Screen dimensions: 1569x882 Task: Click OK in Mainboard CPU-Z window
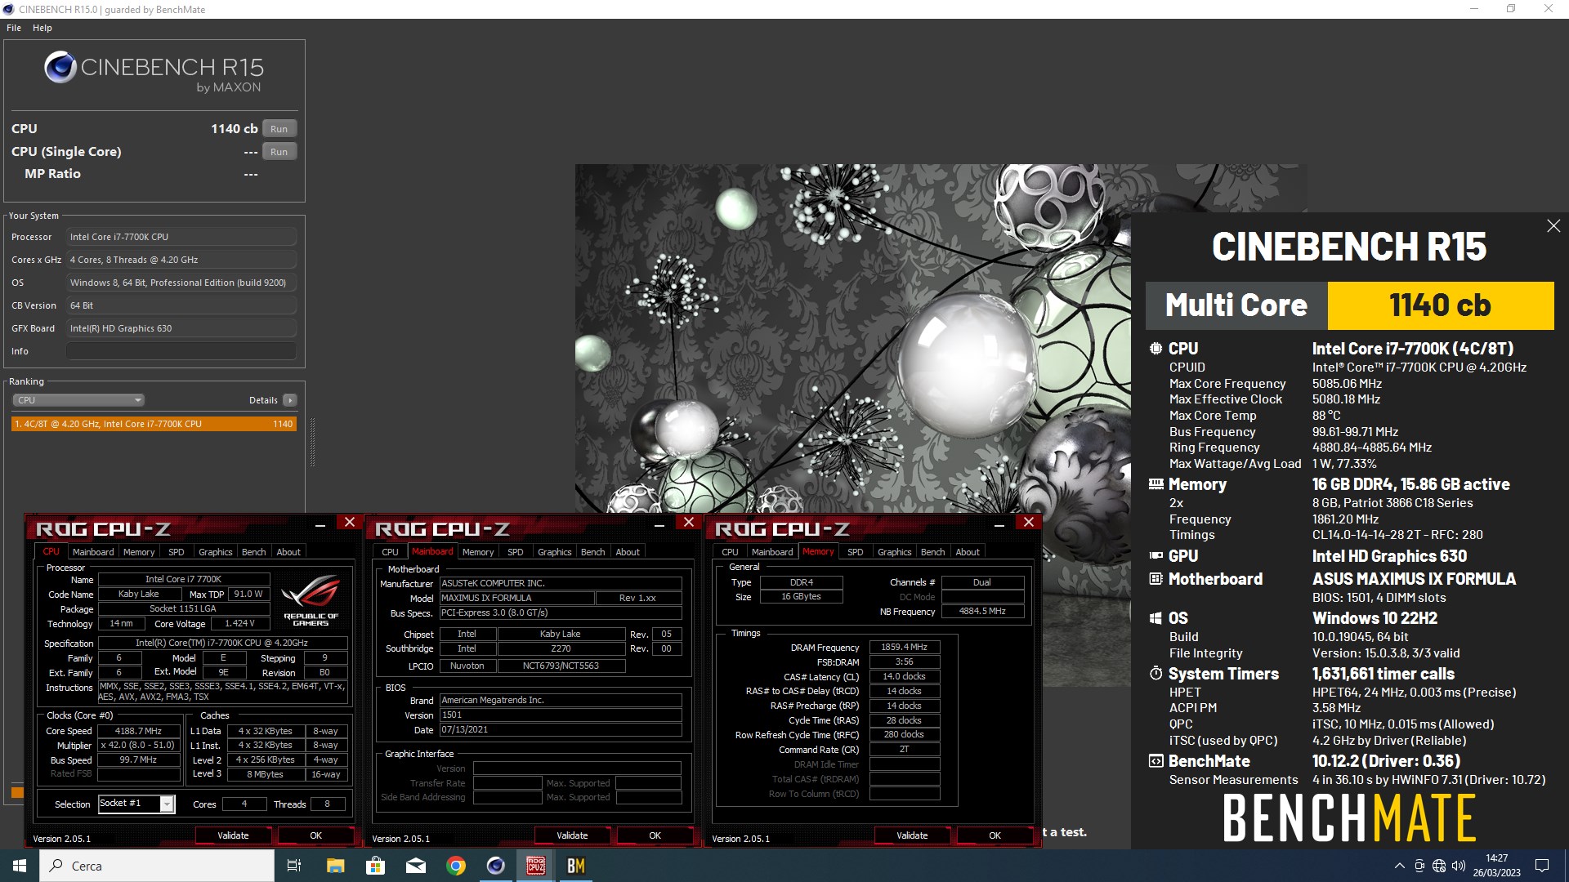pyautogui.click(x=655, y=835)
